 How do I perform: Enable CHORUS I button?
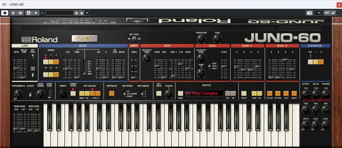(316, 62)
